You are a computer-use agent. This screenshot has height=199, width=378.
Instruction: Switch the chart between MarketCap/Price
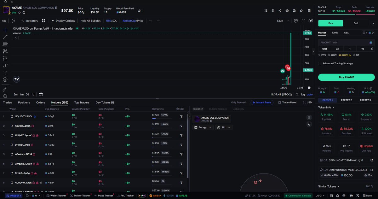pos(133,21)
